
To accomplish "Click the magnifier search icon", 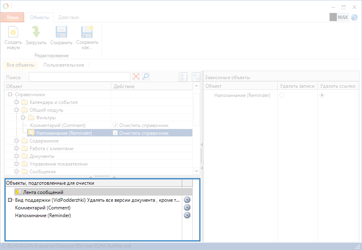I will (145, 77).
